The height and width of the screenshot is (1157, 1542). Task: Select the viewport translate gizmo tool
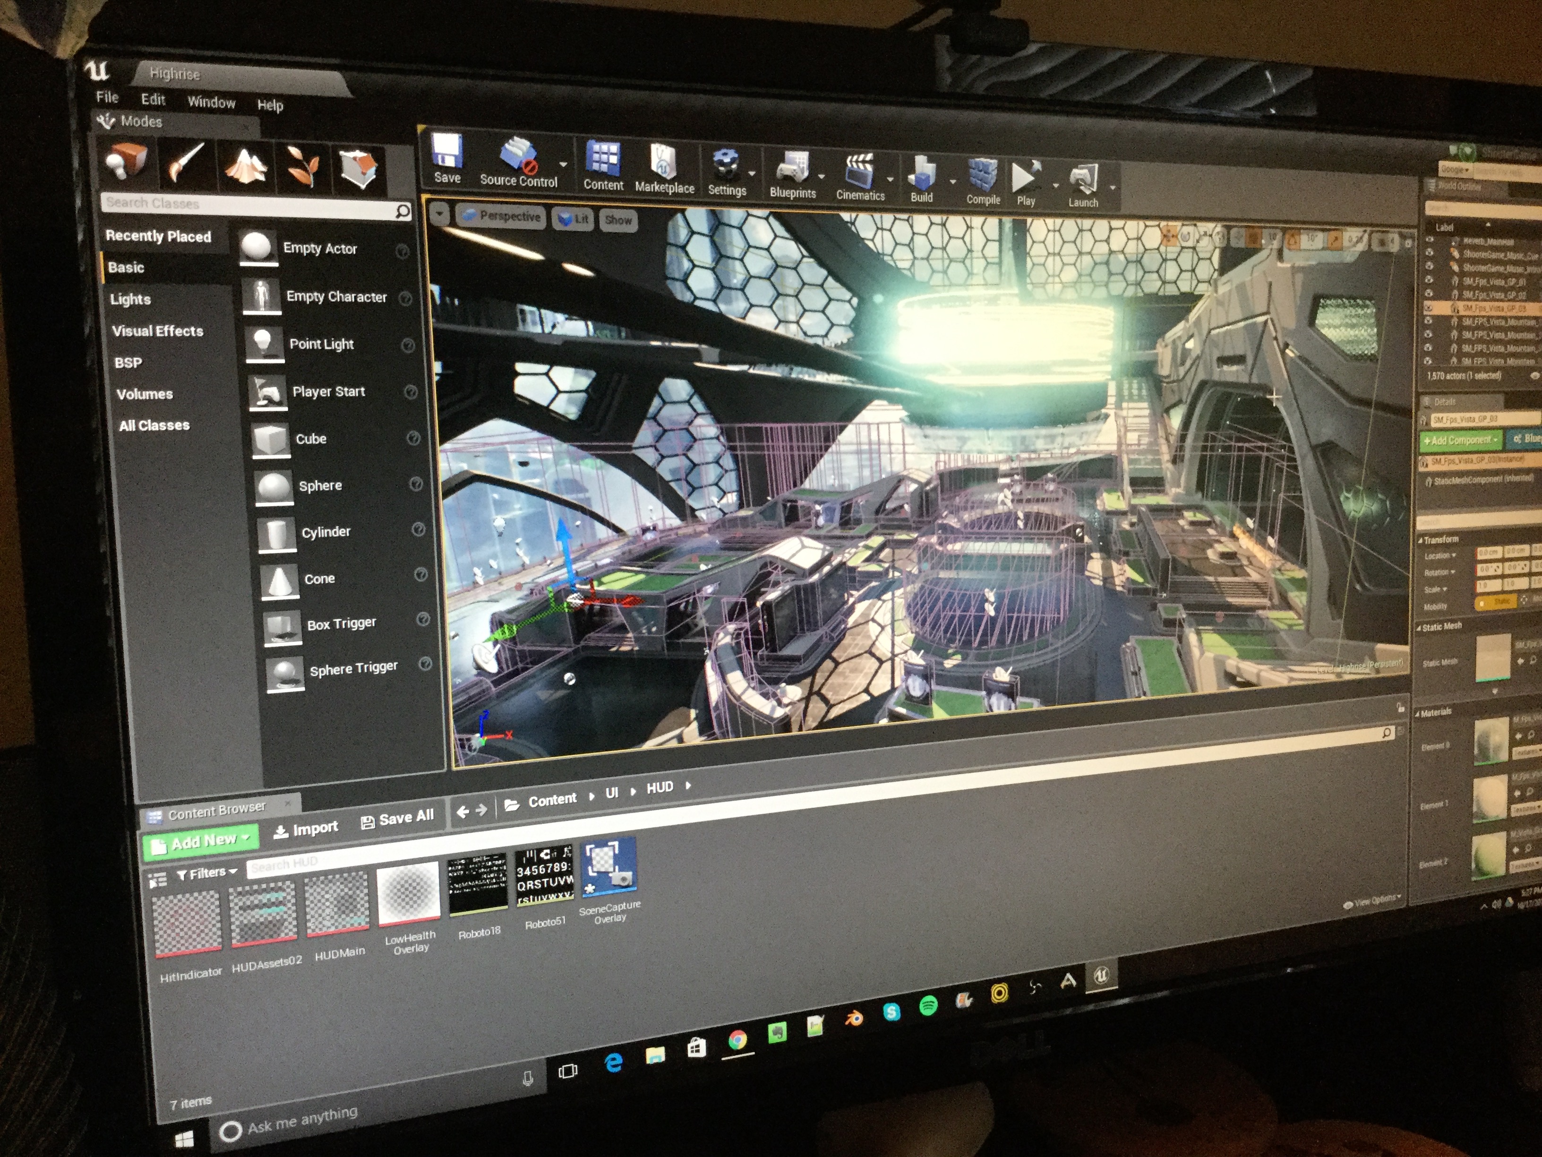1171,235
